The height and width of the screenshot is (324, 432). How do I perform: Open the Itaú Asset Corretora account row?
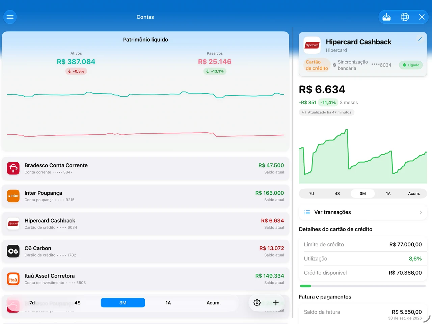[x=145, y=279]
